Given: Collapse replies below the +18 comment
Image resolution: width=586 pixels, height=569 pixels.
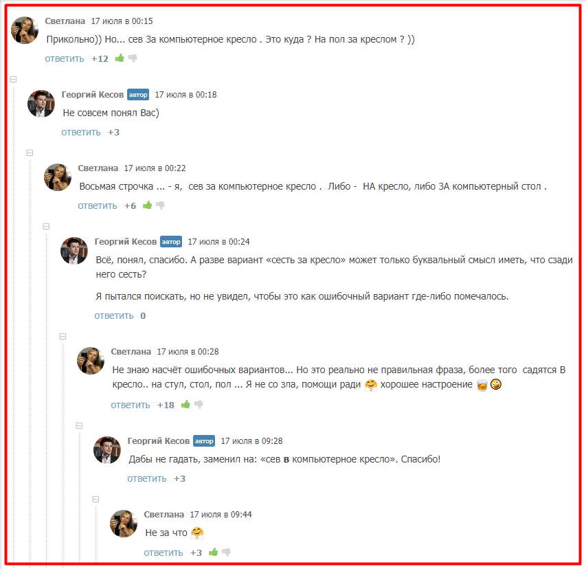Looking at the screenshot, I should click(79, 426).
